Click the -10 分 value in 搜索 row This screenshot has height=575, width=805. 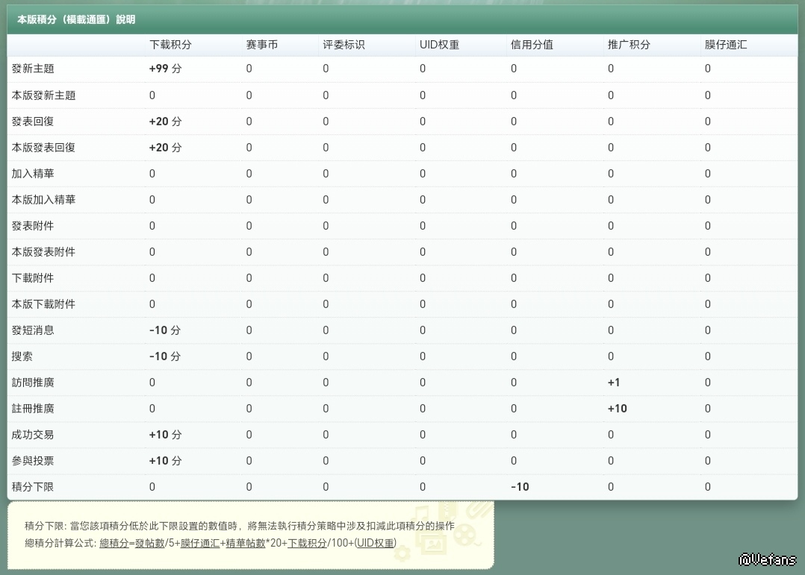(x=165, y=357)
